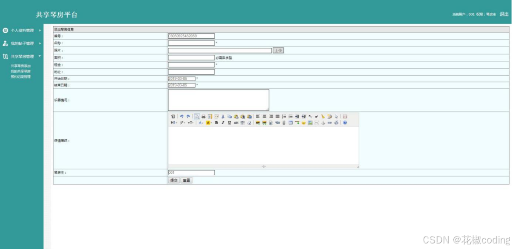The height and width of the screenshot is (249, 512).
Task: Align text right in the editor
Action: pos(271,117)
